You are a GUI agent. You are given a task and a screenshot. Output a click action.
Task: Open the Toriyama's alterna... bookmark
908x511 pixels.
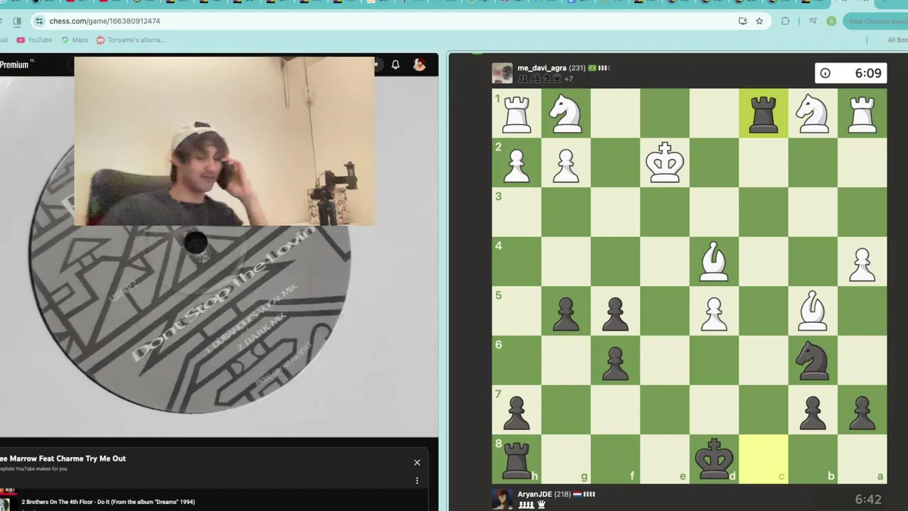(x=131, y=40)
